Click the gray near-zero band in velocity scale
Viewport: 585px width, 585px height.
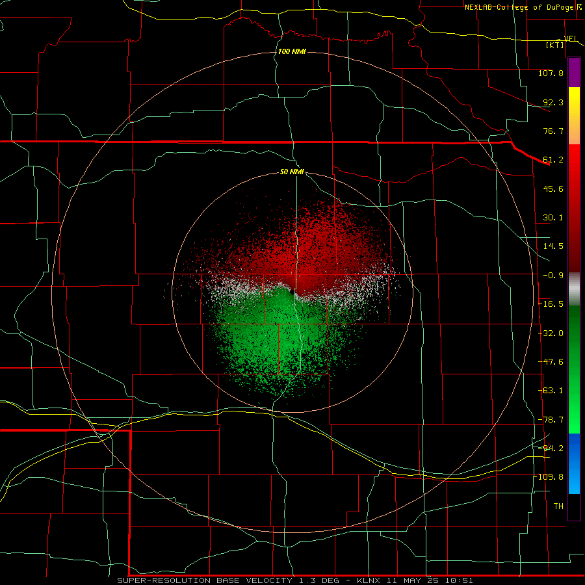point(574,289)
